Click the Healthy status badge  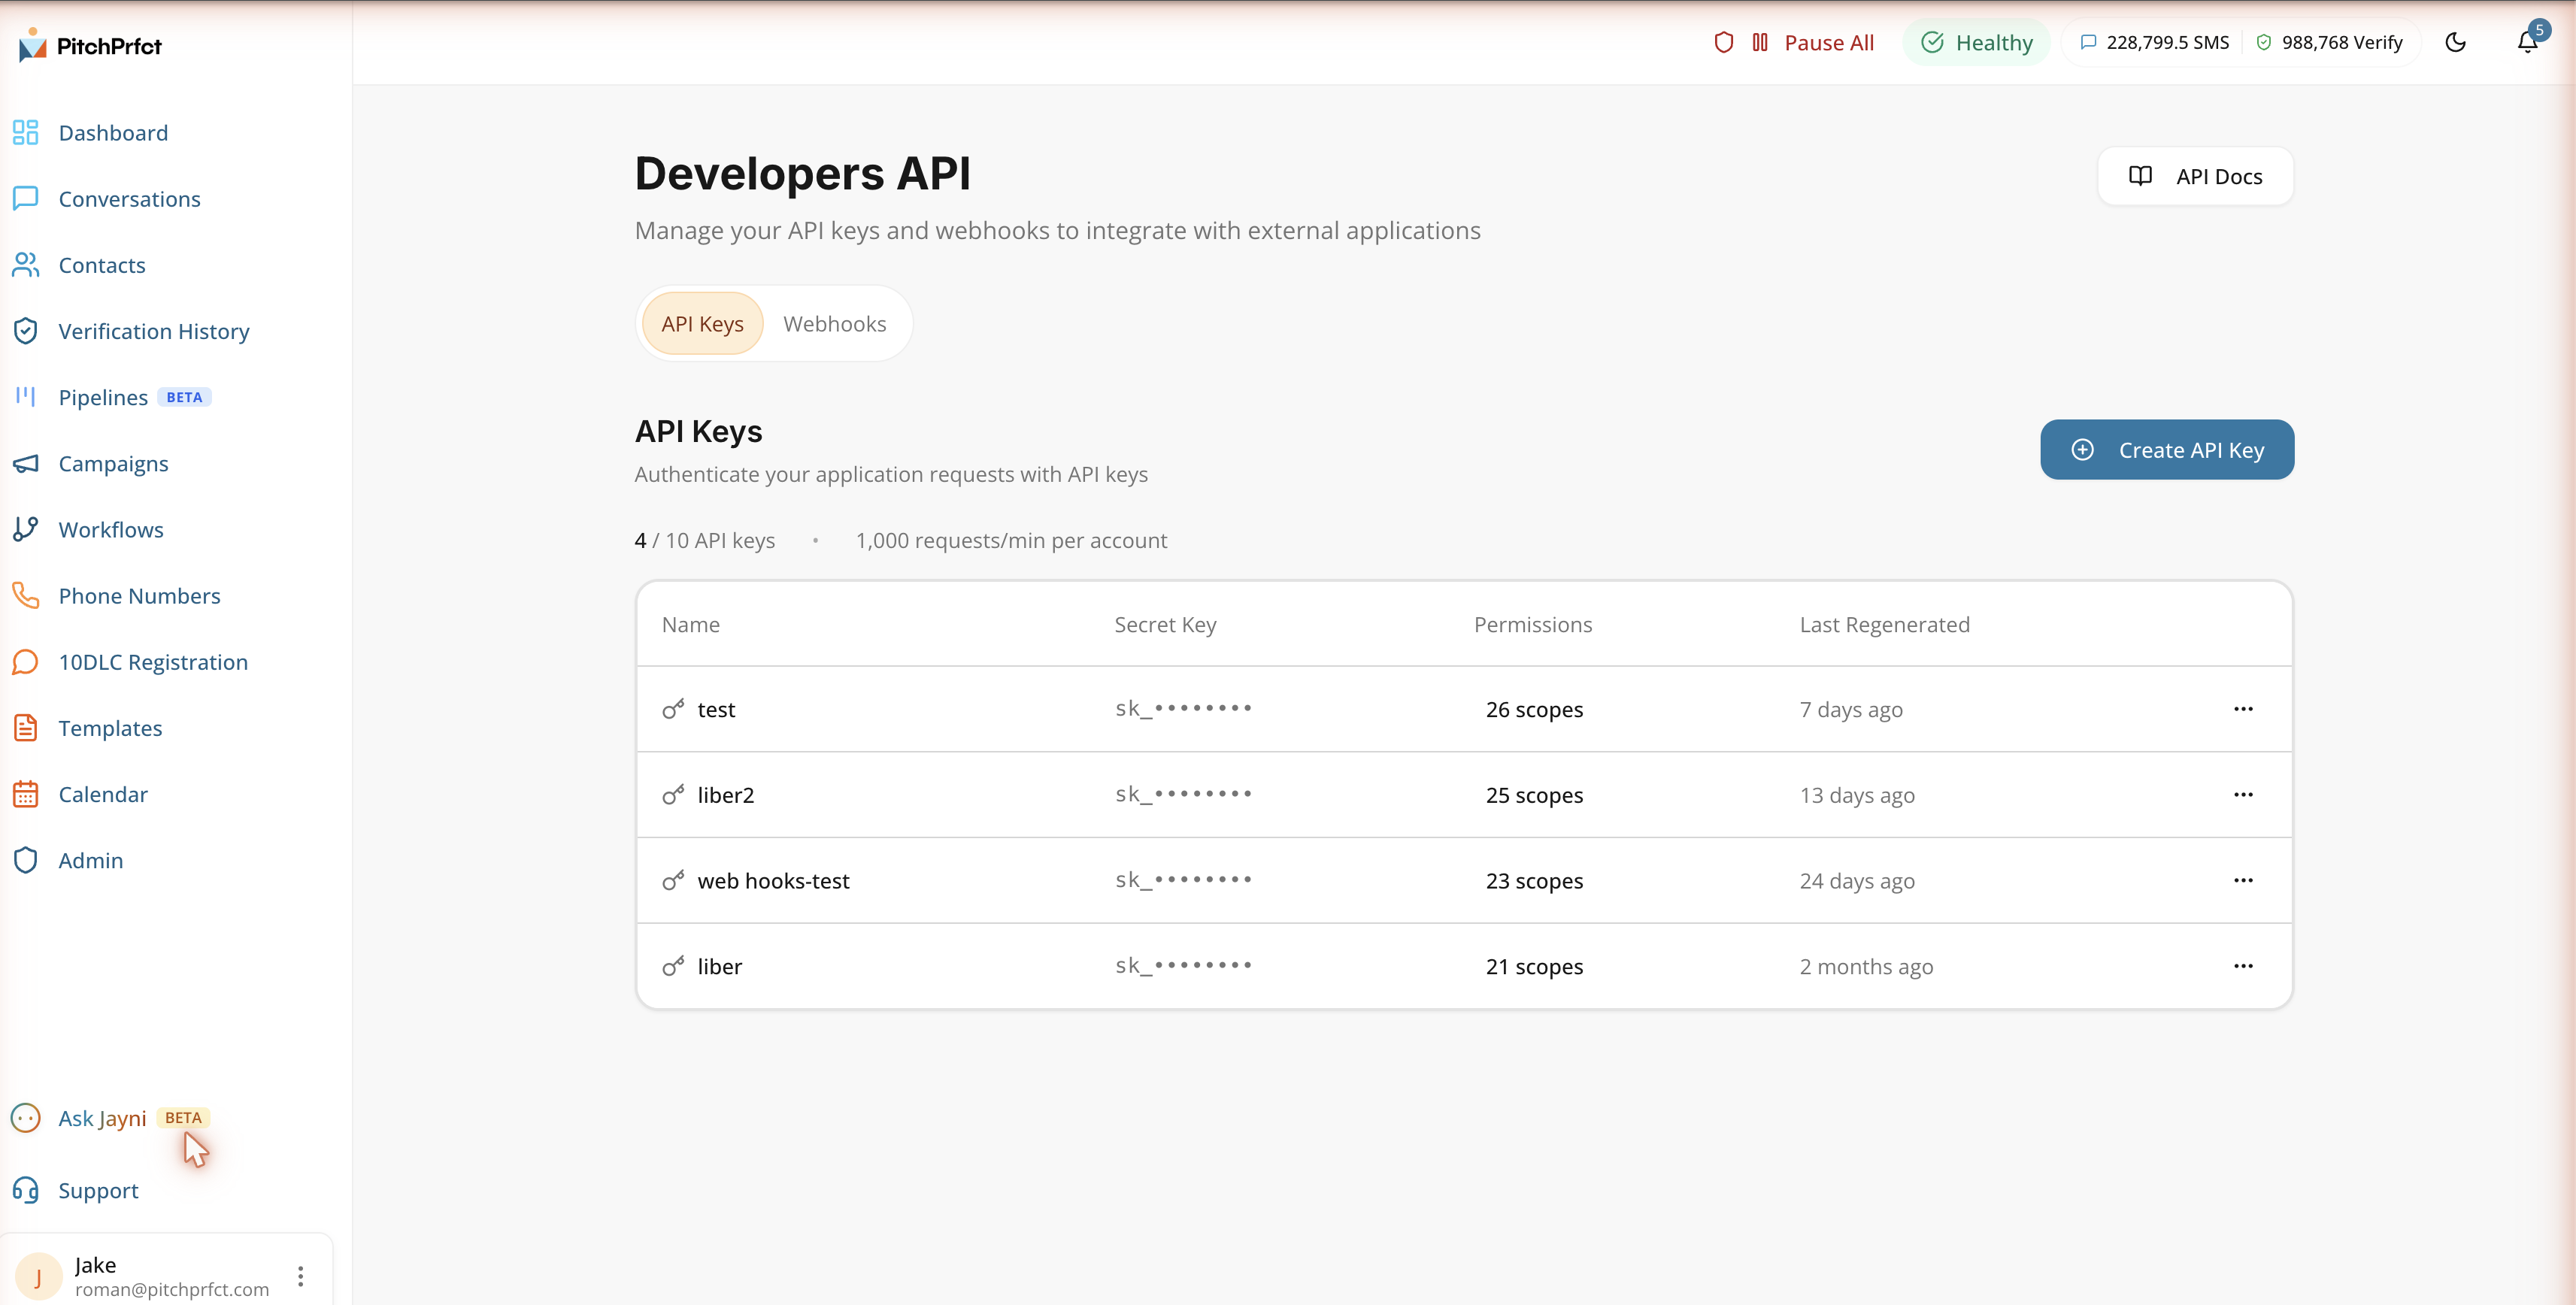1976,42
